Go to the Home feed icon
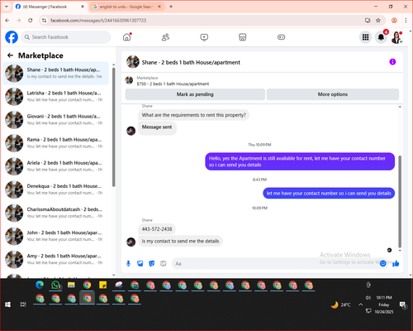The width and height of the screenshot is (413, 331). pyautogui.click(x=127, y=37)
